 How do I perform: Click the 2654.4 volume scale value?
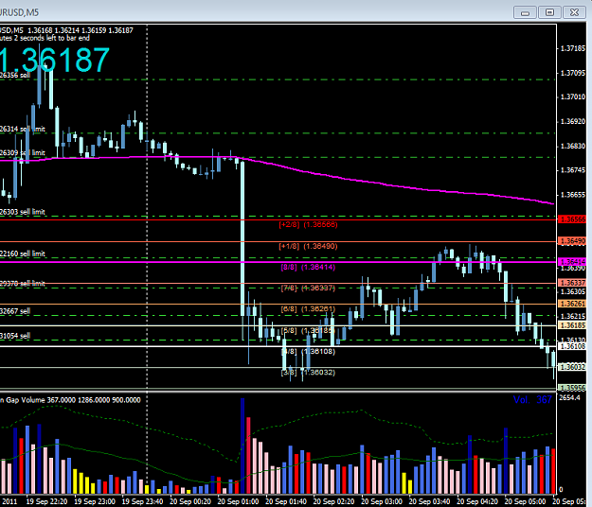click(x=568, y=398)
